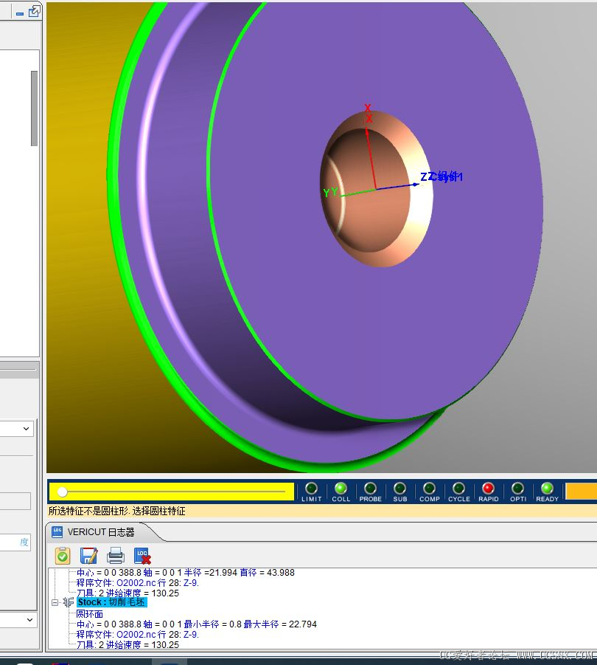Select the Stock: 切削毛坯 log entry
The height and width of the screenshot is (665, 597).
coord(112,602)
